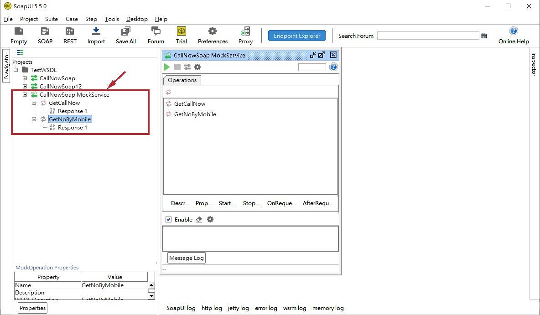Open log settings gear next to Enable

pos(210,220)
